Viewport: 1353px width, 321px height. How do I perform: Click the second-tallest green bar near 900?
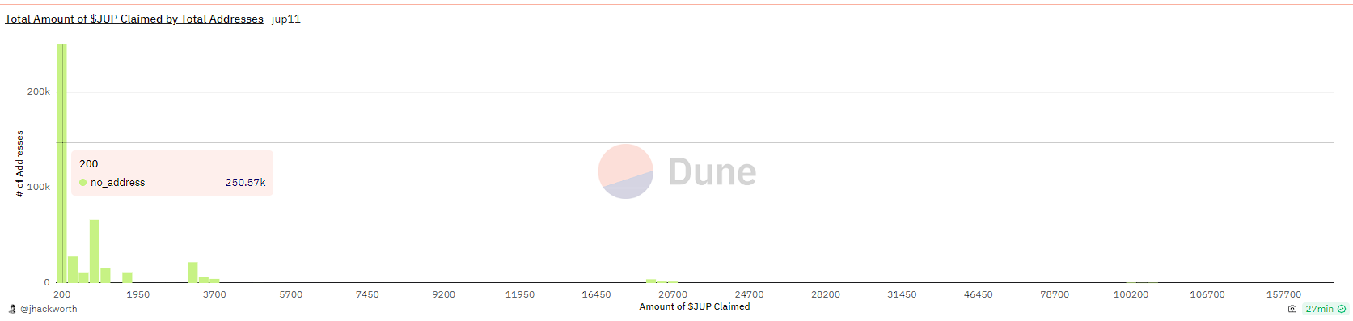tap(95, 251)
